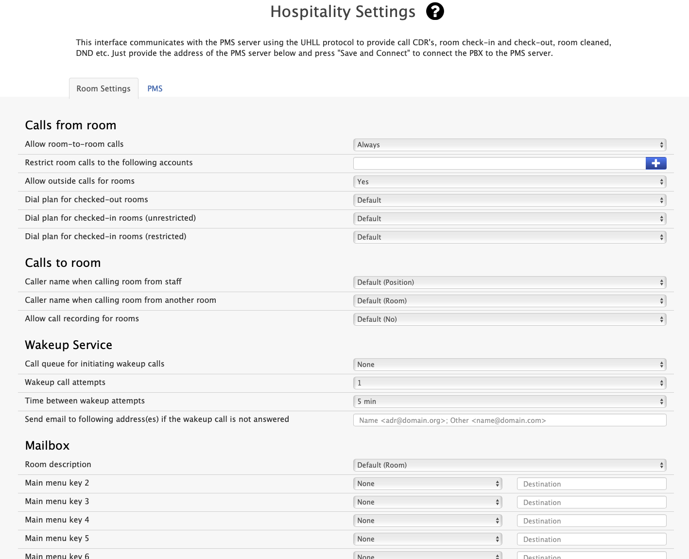
Task: Select call queue for initiating wakeup calls
Action: coord(509,365)
